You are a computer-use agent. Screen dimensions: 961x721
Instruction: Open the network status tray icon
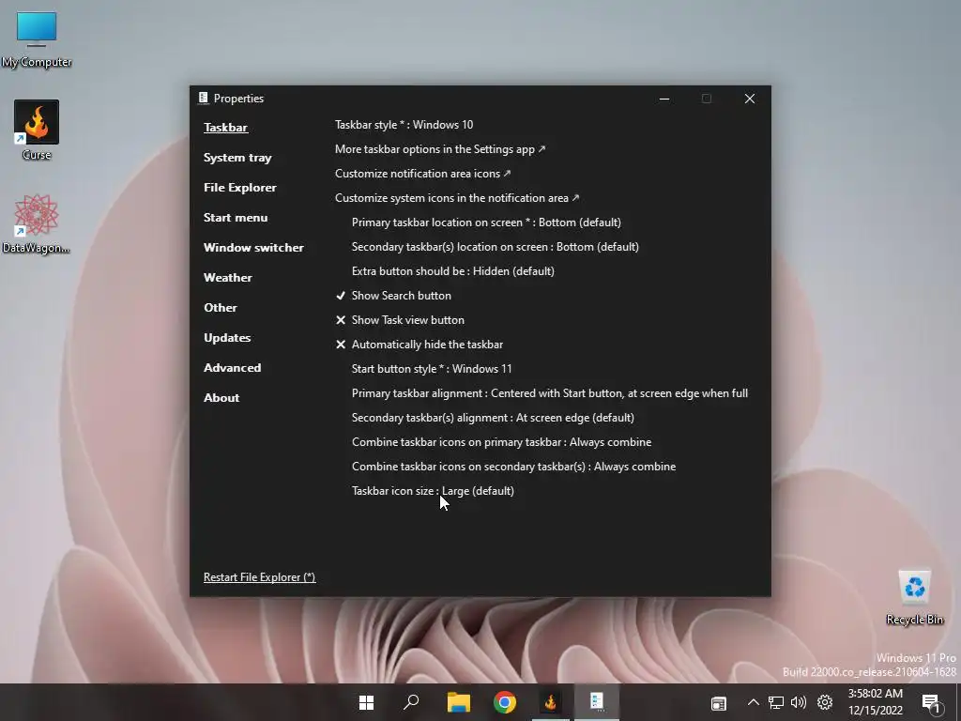click(x=776, y=702)
